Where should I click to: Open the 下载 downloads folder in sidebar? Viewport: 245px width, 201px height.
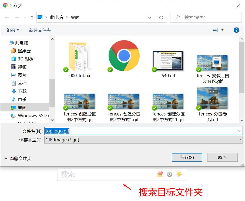[x=18, y=91]
